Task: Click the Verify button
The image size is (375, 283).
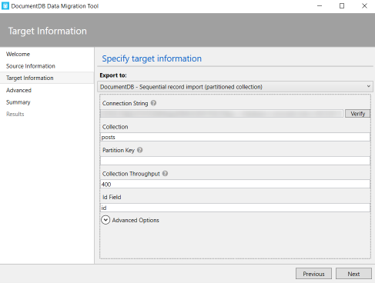Action: pyautogui.click(x=357, y=114)
